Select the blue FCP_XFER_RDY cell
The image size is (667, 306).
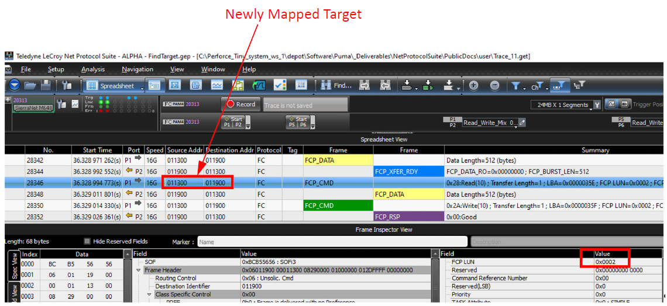point(408,172)
